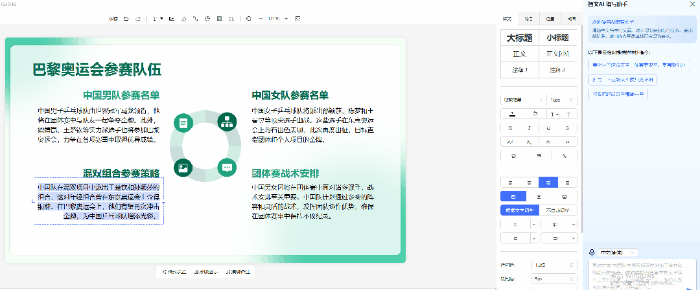Click the first AI suggestion prompt

tap(638, 65)
